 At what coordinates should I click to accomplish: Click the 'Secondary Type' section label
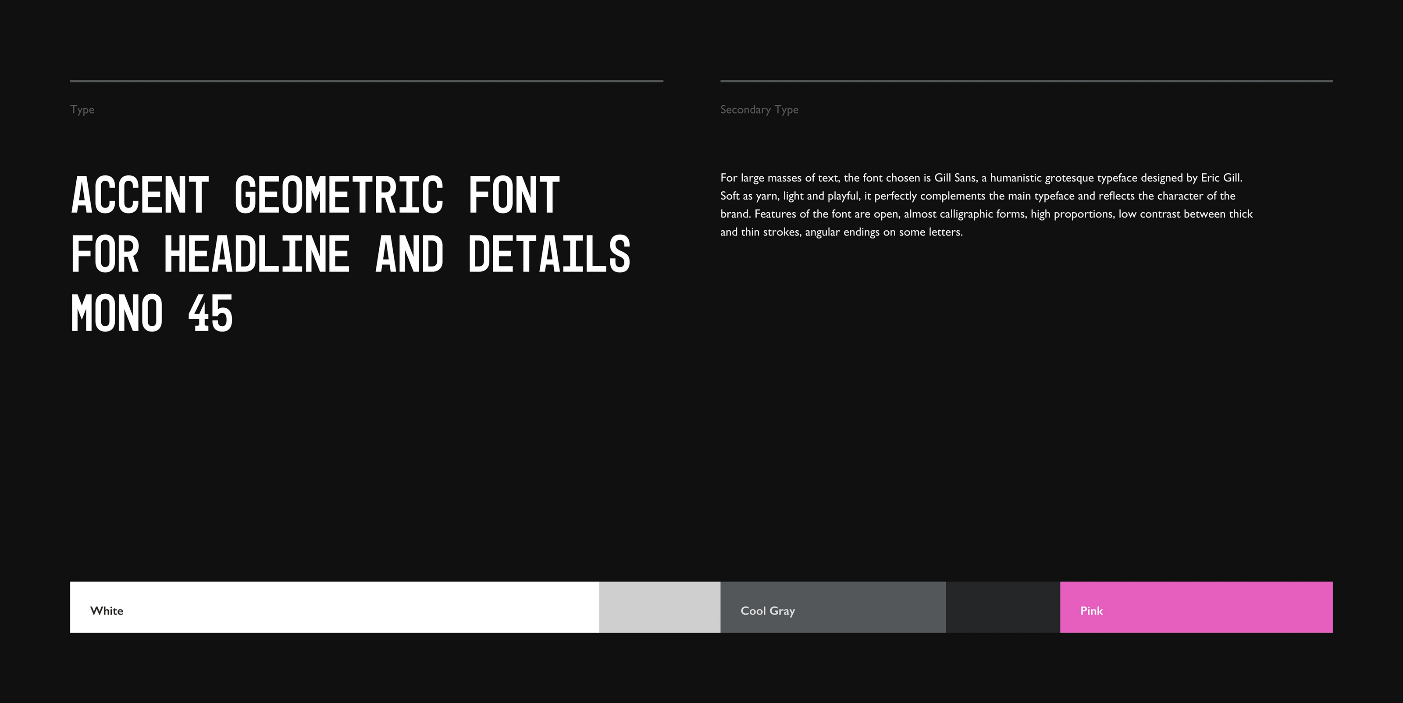(x=759, y=110)
